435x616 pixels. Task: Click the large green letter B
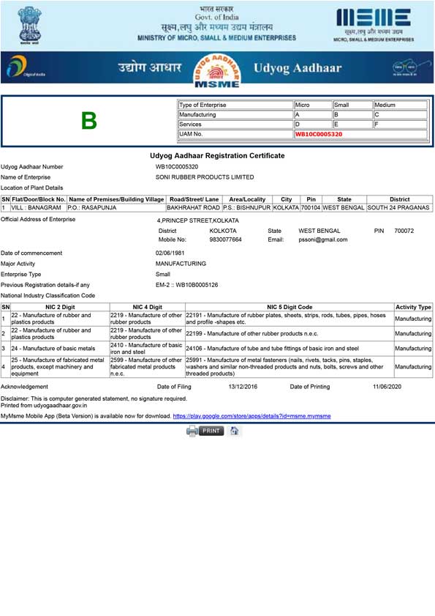(89, 121)
